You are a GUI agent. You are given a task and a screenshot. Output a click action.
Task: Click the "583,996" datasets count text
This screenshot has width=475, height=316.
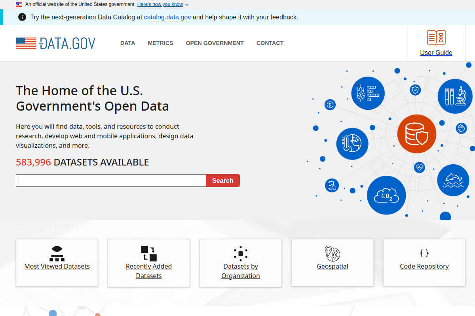[33, 162]
